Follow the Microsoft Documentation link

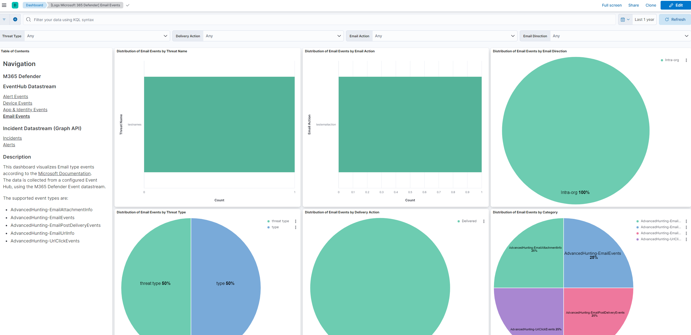coord(64,173)
